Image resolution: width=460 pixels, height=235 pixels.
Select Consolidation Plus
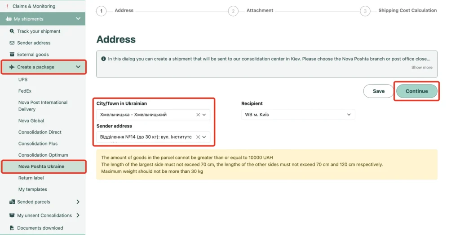point(38,144)
